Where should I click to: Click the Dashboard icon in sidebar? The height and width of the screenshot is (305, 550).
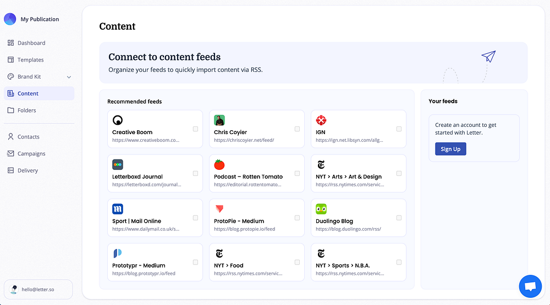[x=11, y=43]
